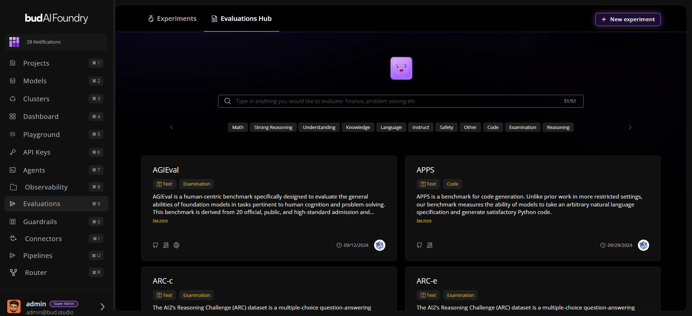Click the notifications grid icon

pos(14,42)
